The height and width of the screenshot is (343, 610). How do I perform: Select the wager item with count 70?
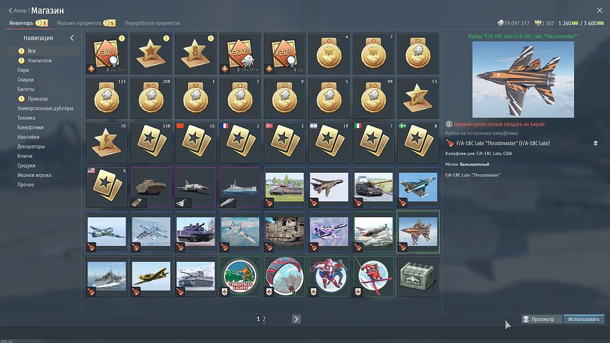tap(106, 143)
